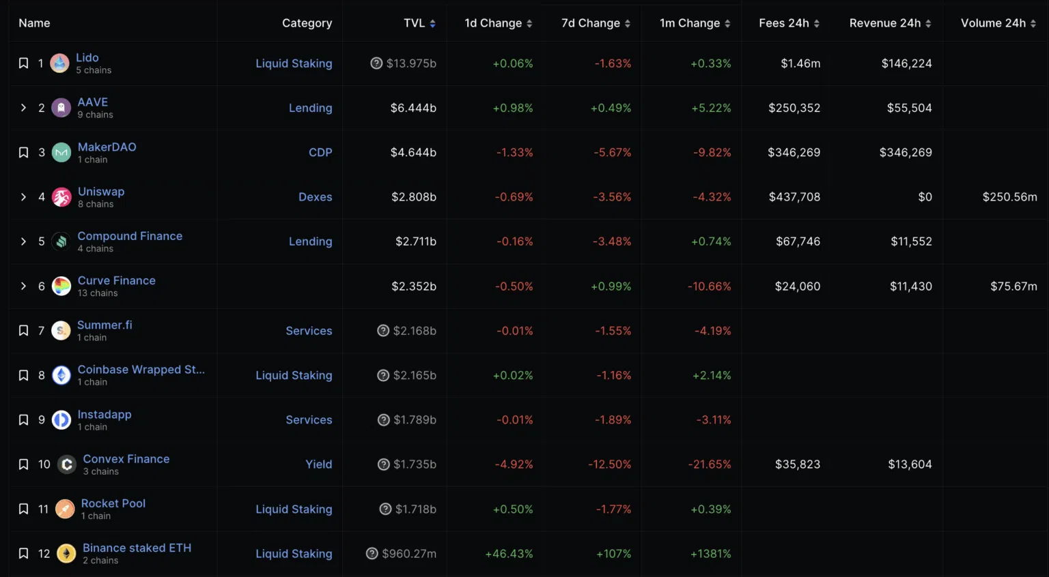
Task: Sort table by Revenue 24h
Action: click(x=891, y=23)
